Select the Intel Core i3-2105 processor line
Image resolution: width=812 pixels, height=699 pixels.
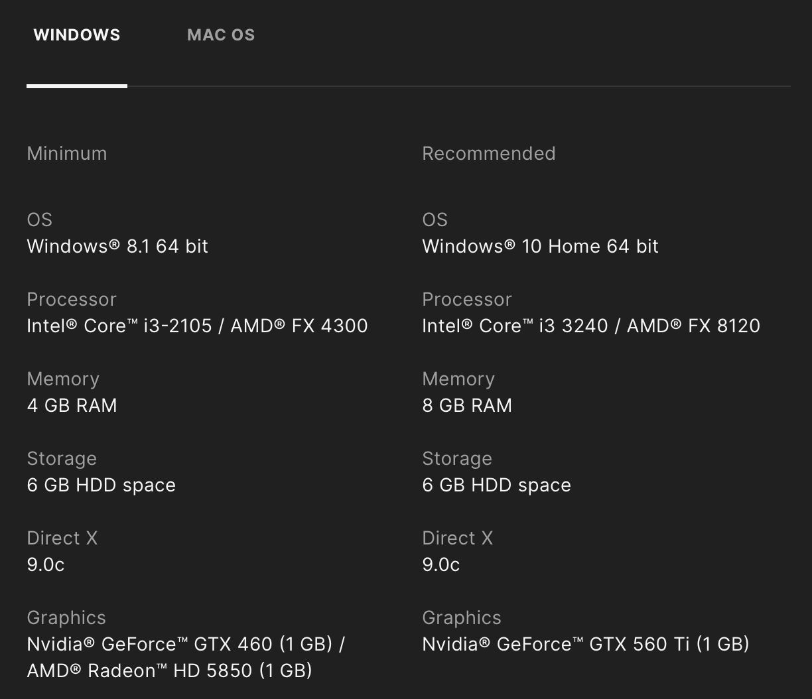tap(197, 326)
